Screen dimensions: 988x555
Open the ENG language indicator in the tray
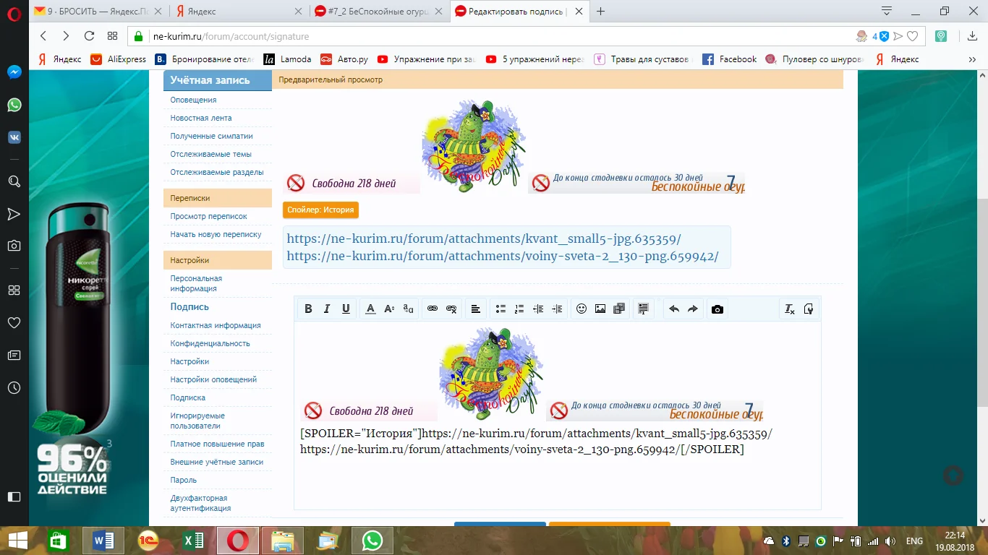914,541
